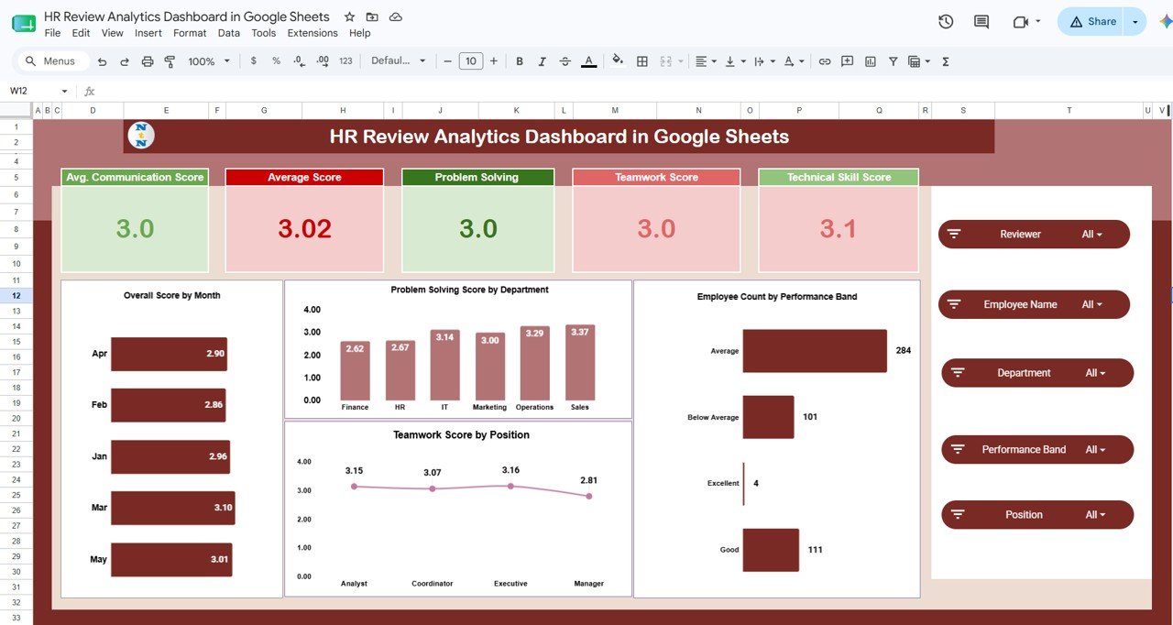The height and width of the screenshot is (625, 1173).
Task: Open vertical align dropdown
Action: pyautogui.click(x=734, y=61)
